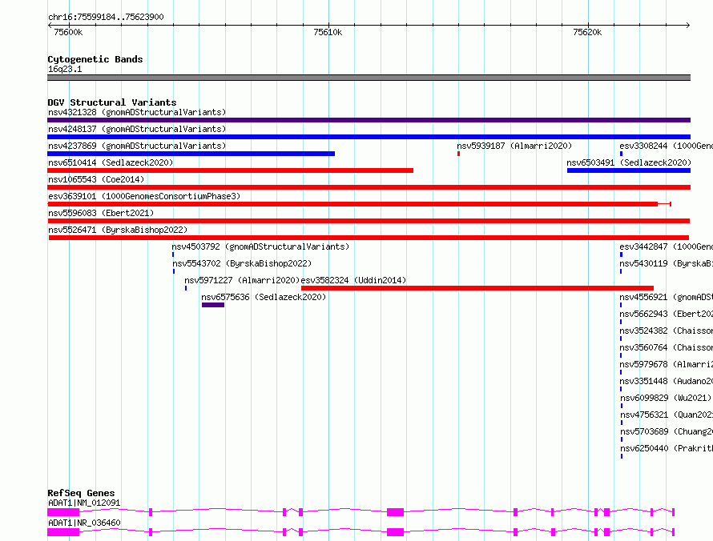Open the nsv5703689 Chuang variant label

[x=667, y=431]
